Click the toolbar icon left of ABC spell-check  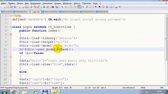116,7
